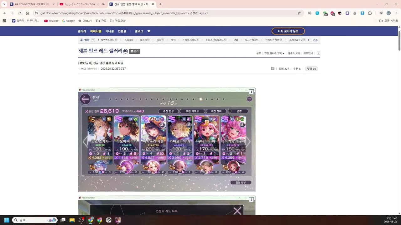Open 실시간 베스트 in recent visits
This screenshot has width=401, height=225.
click(x=252, y=40)
